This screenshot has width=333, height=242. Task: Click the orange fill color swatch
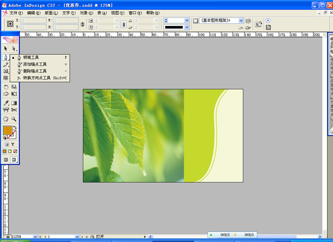click(x=7, y=130)
